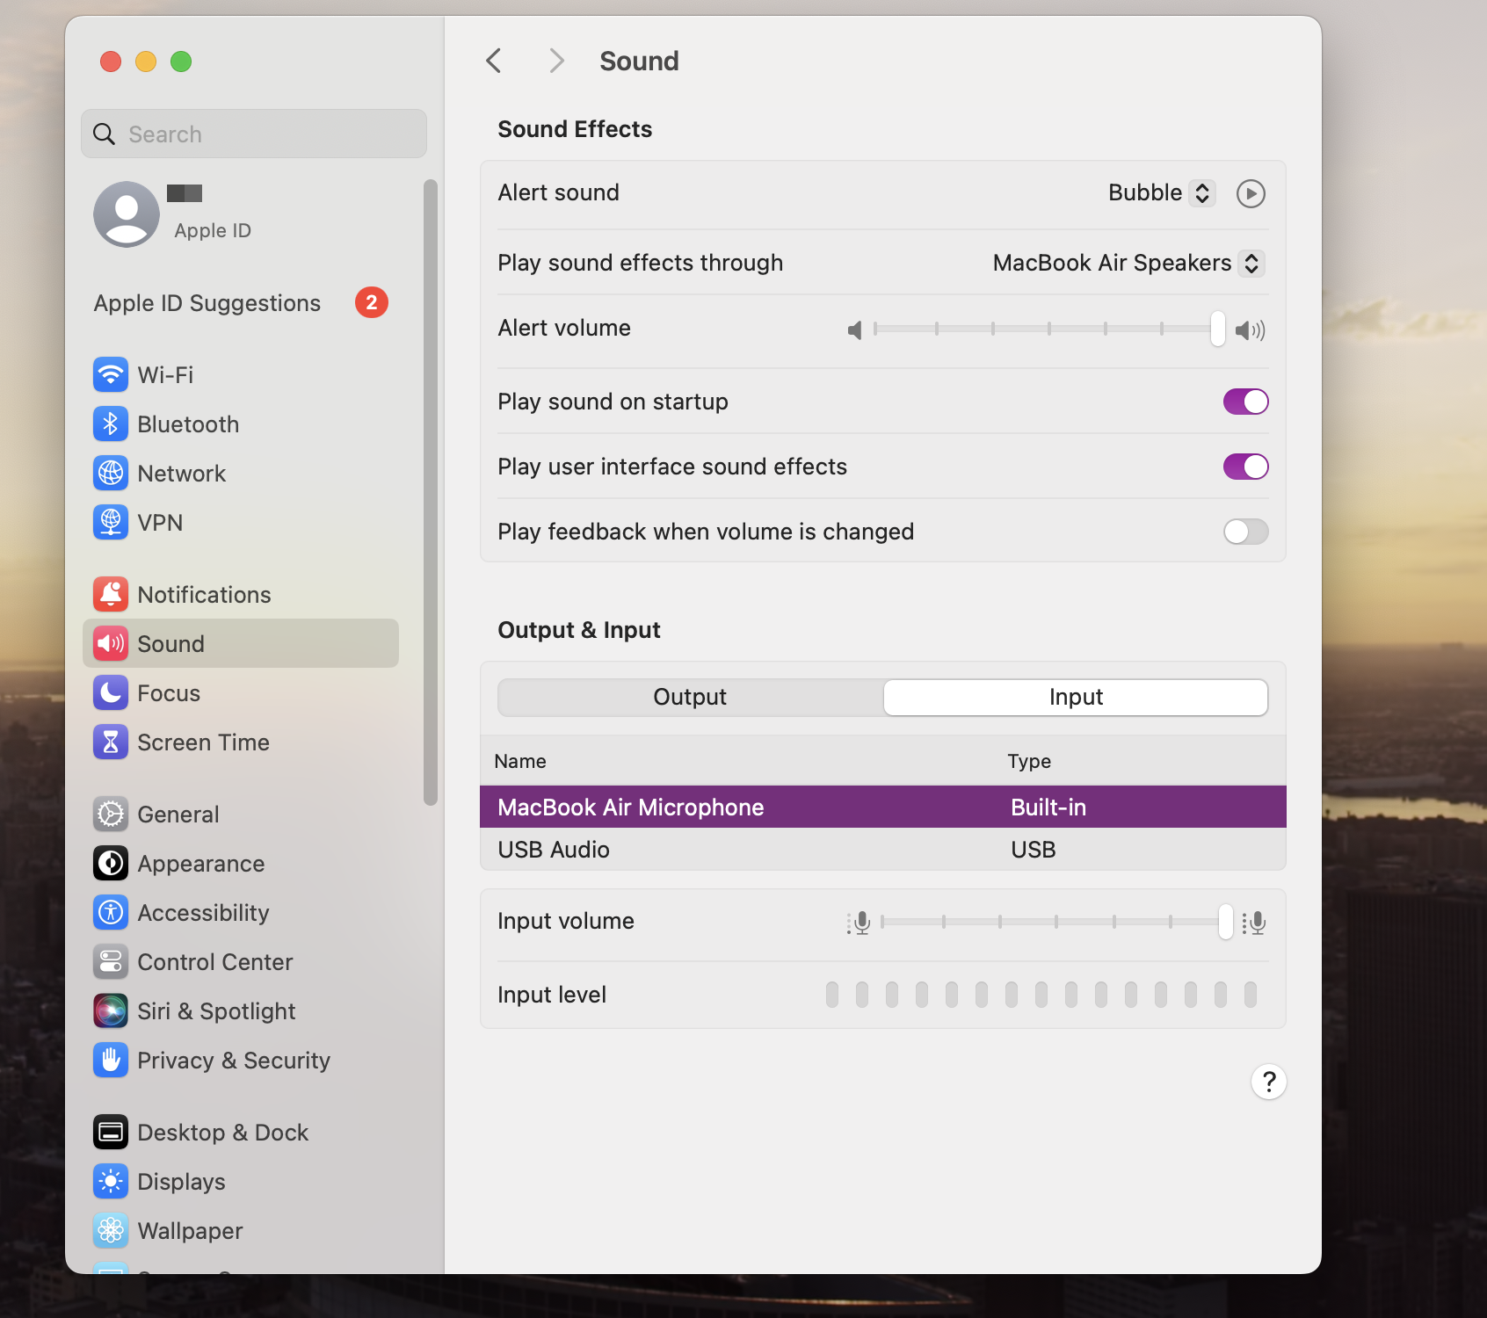Select the Focus moon icon
This screenshot has height=1318, width=1487.
click(110, 692)
